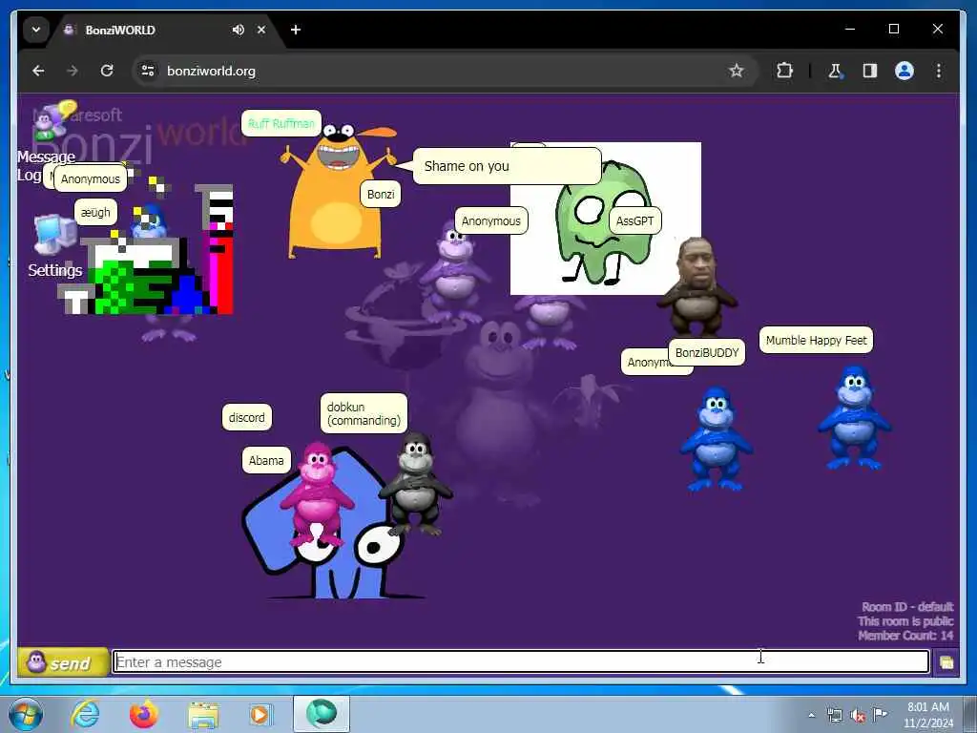This screenshot has width=977, height=733.
Task: Click the 'æügh' name label
Action: (x=95, y=212)
